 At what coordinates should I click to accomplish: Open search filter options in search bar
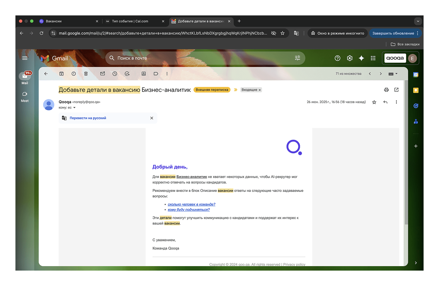297,58
